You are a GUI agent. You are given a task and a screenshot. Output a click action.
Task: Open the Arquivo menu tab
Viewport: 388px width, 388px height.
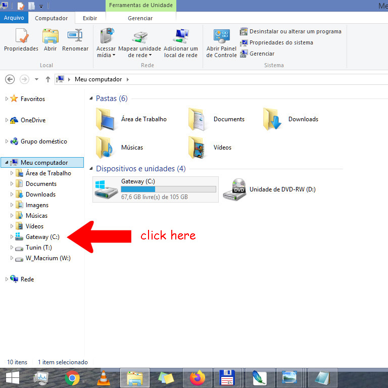(14, 18)
